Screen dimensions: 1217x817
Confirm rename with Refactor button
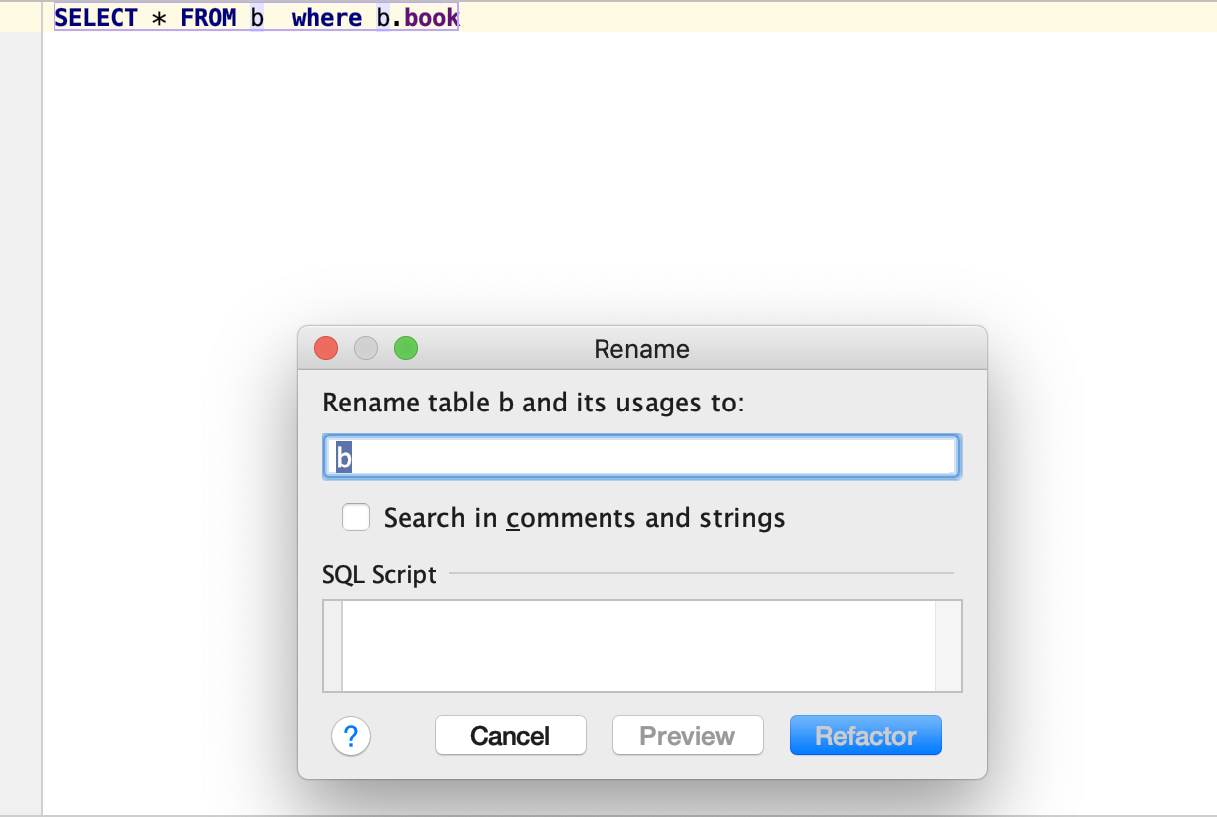tap(865, 736)
